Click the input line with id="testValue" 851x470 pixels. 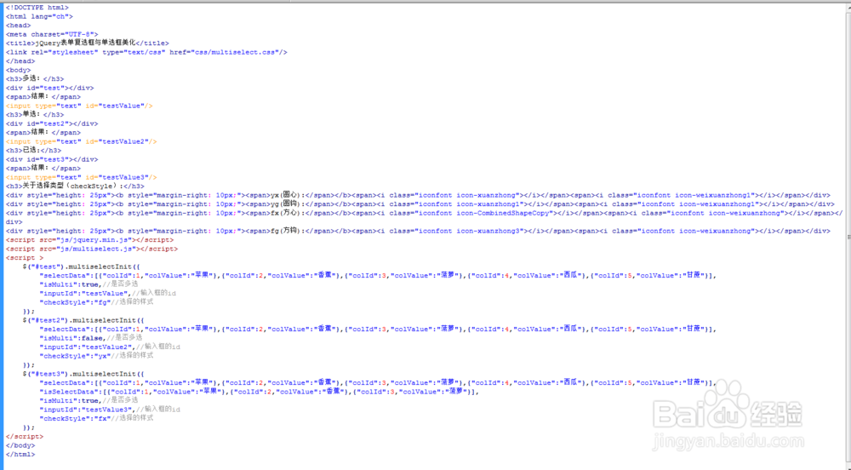click(79, 106)
